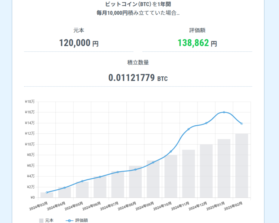Click the 2024年07月 axis label
Screen dimensions: 279x223
coord(109,206)
